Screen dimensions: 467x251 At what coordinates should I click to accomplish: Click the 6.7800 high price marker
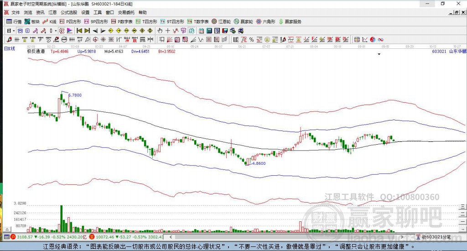click(x=75, y=95)
